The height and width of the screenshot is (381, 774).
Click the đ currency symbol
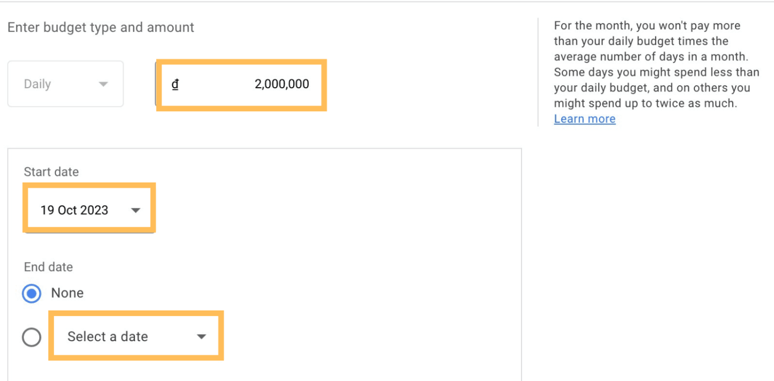pyautogui.click(x=175, y=84)
